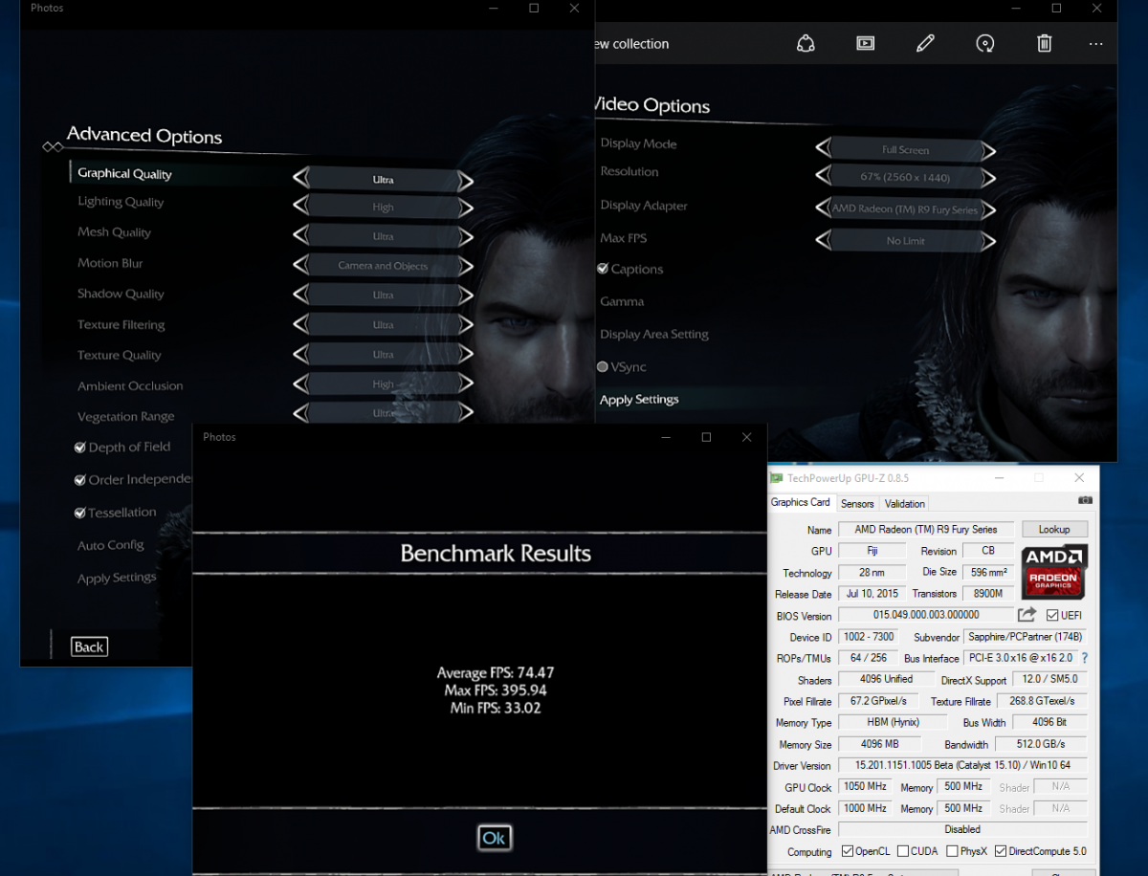Click GPU-Z camera screenshot icon
Screen dimensions: 1148x876
click(1085, 500)
